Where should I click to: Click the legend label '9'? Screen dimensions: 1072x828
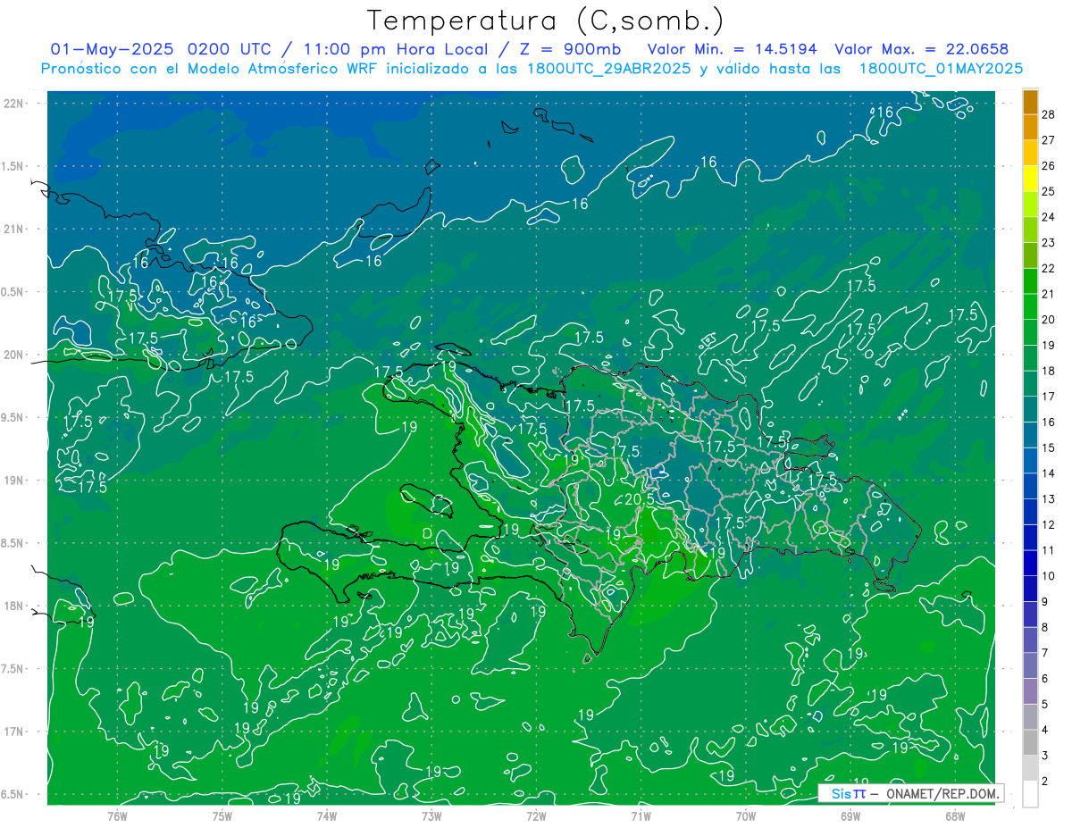coord(1046,601)
